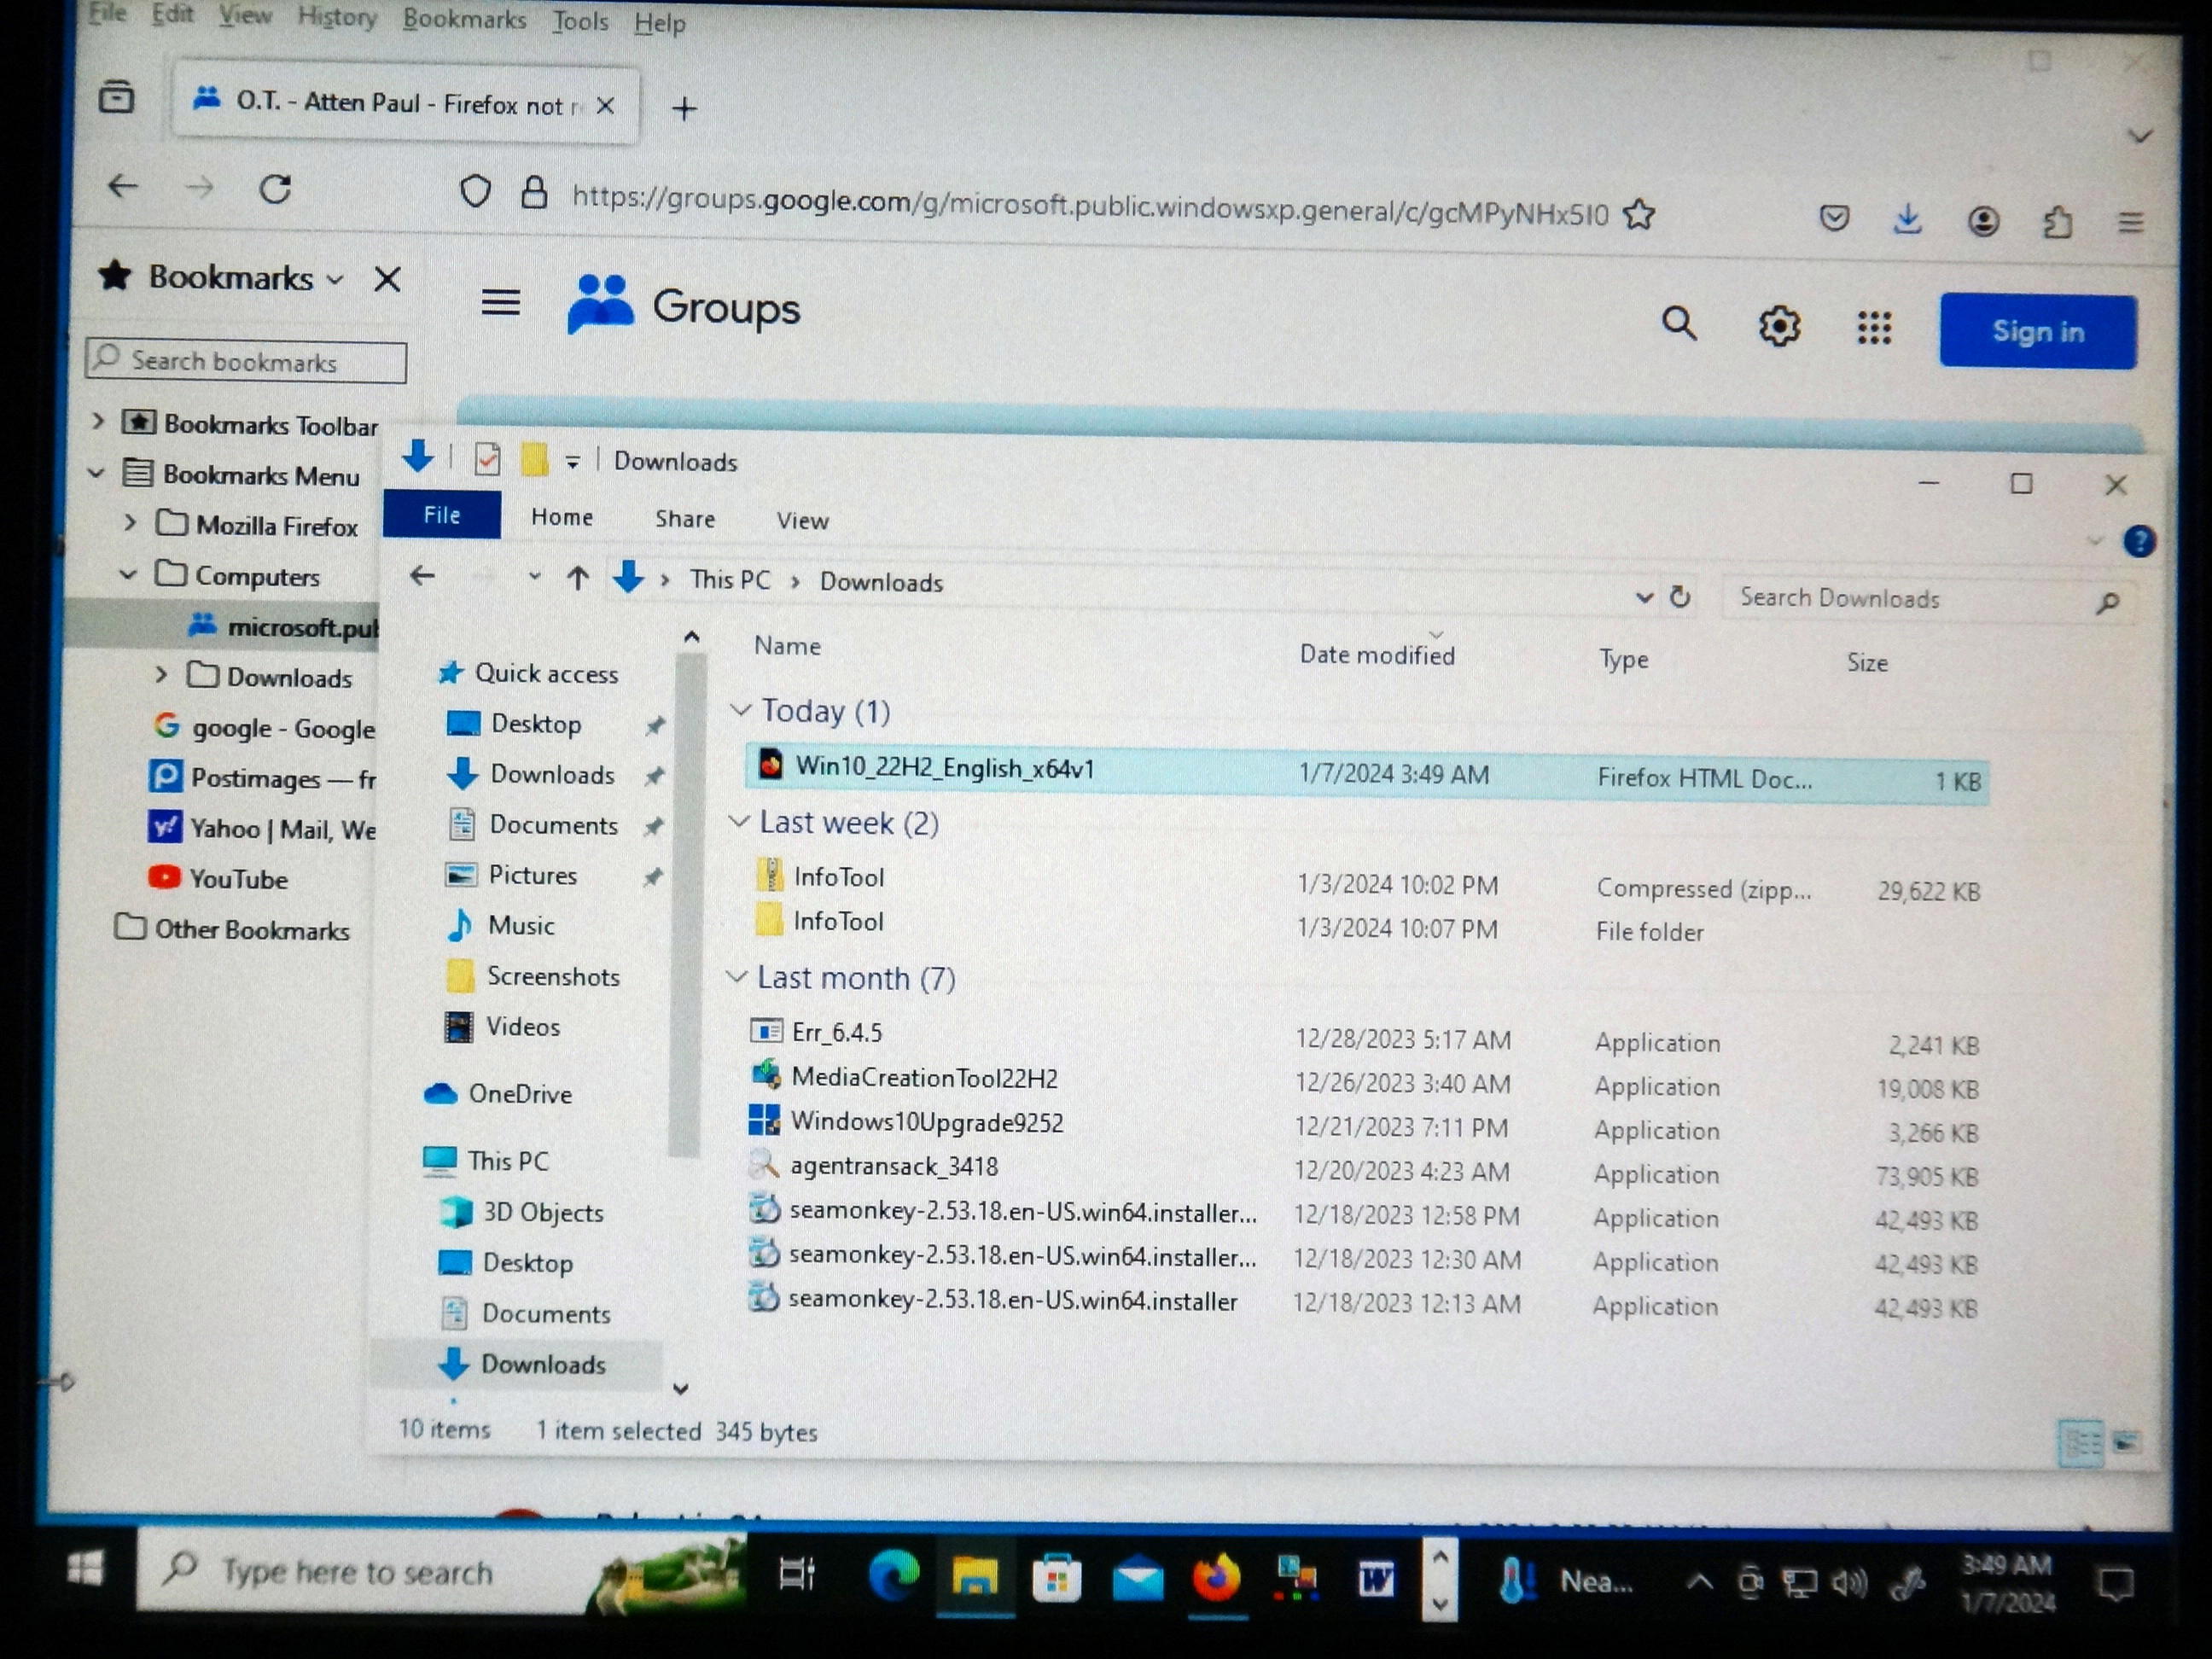Image resolution: width=2212 pixels, height=1659 pixels.
Task: Open a new Firefox tab
Action: click(x=684, y=108)
